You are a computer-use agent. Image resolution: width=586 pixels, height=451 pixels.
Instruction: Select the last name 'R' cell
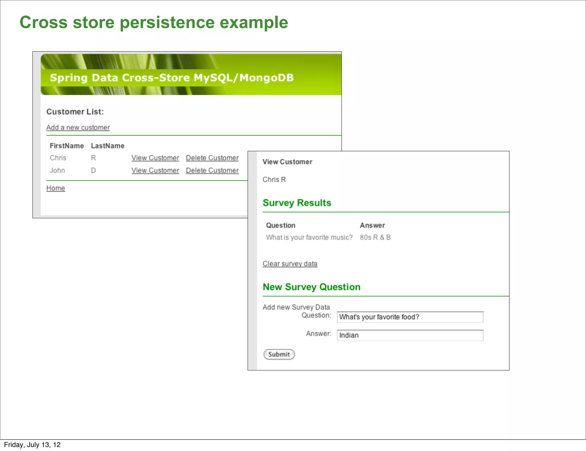93,158
